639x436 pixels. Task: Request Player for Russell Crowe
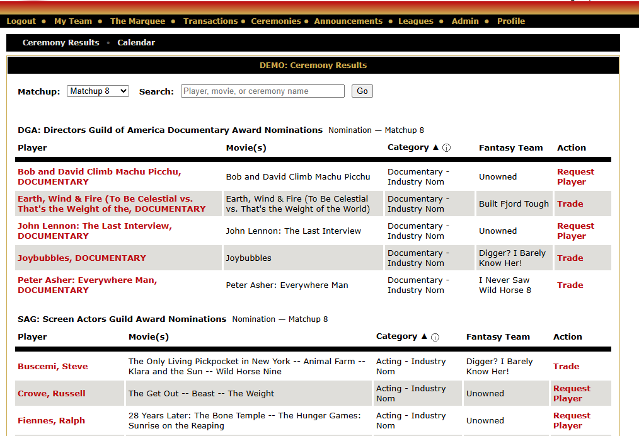pyautogui.click(x=572, y=393)
